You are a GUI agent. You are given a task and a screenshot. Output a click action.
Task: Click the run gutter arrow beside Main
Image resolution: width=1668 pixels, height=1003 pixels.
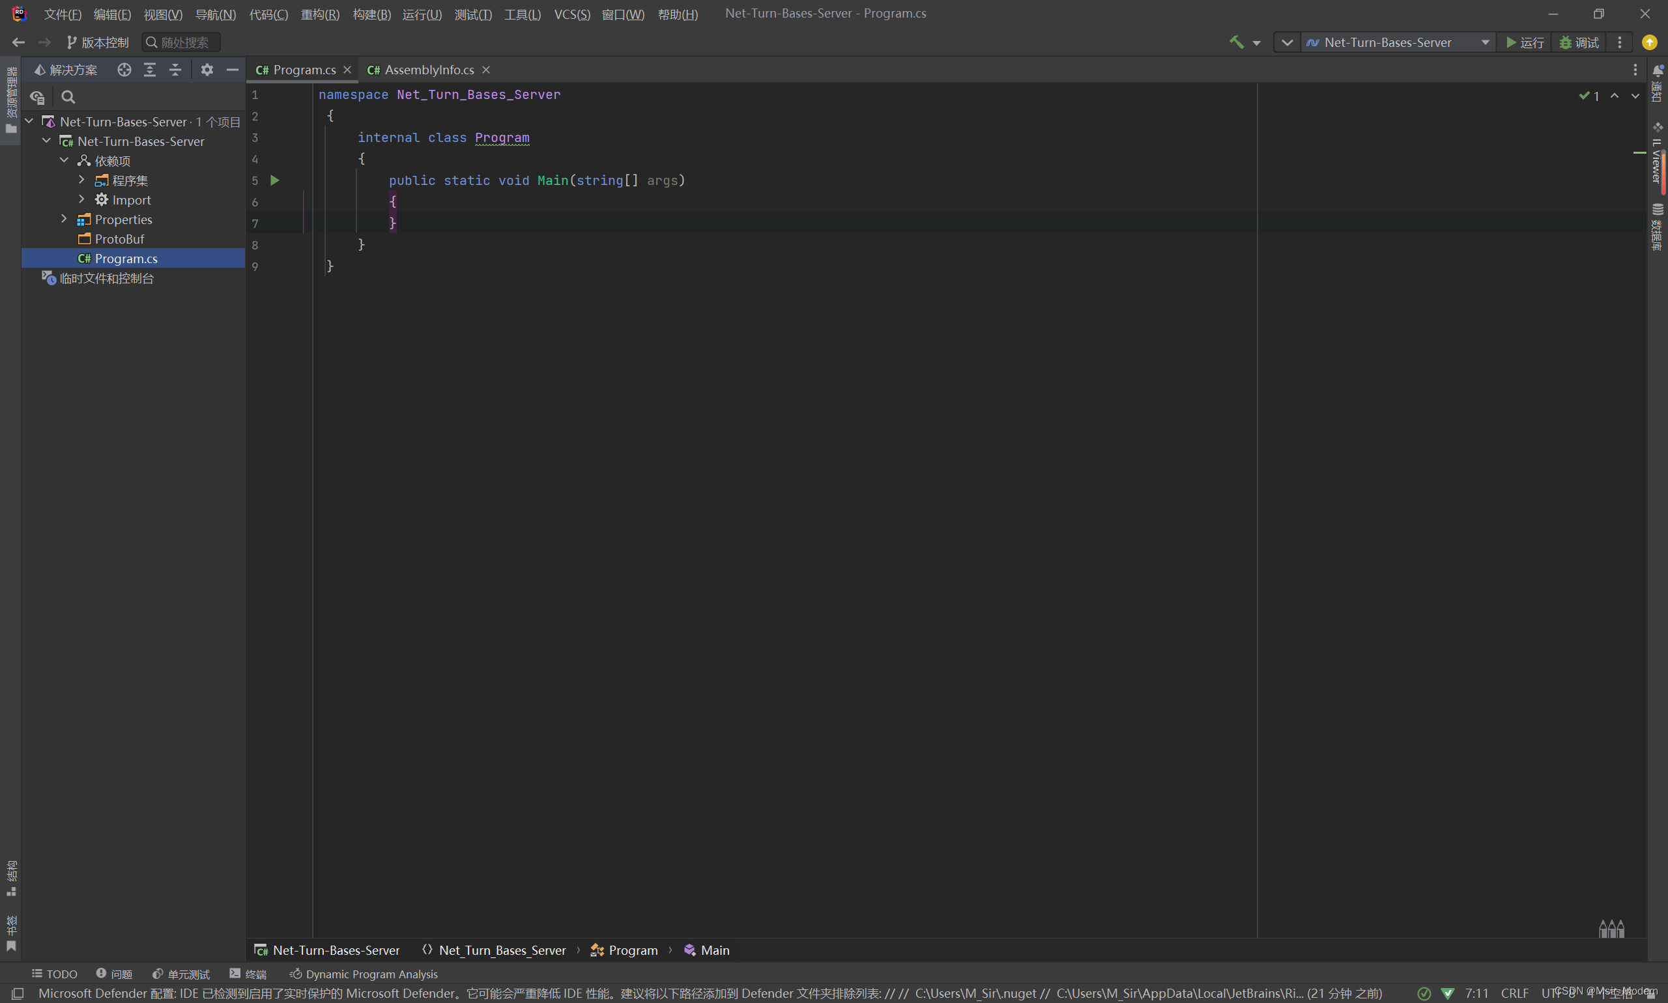click(x=274, y=180)
